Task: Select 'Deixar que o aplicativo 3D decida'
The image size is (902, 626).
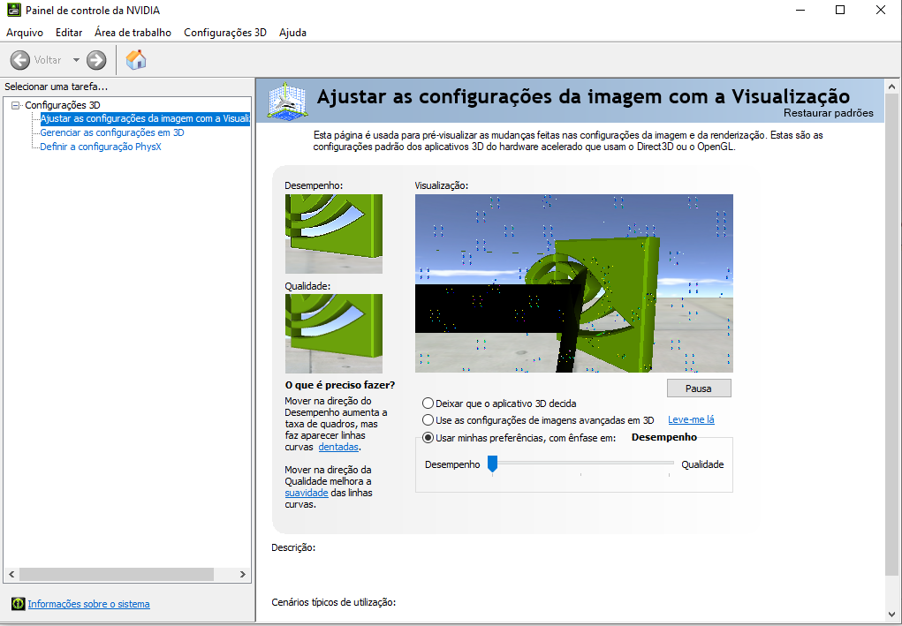Action: (428, 404)
